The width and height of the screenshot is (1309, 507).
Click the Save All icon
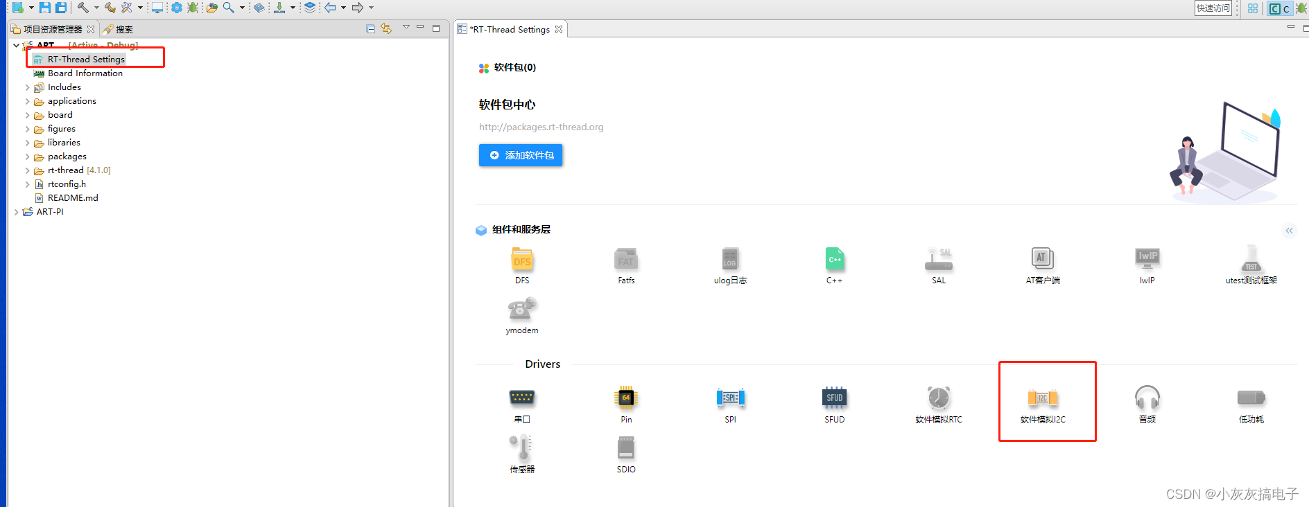coord(61,8)
